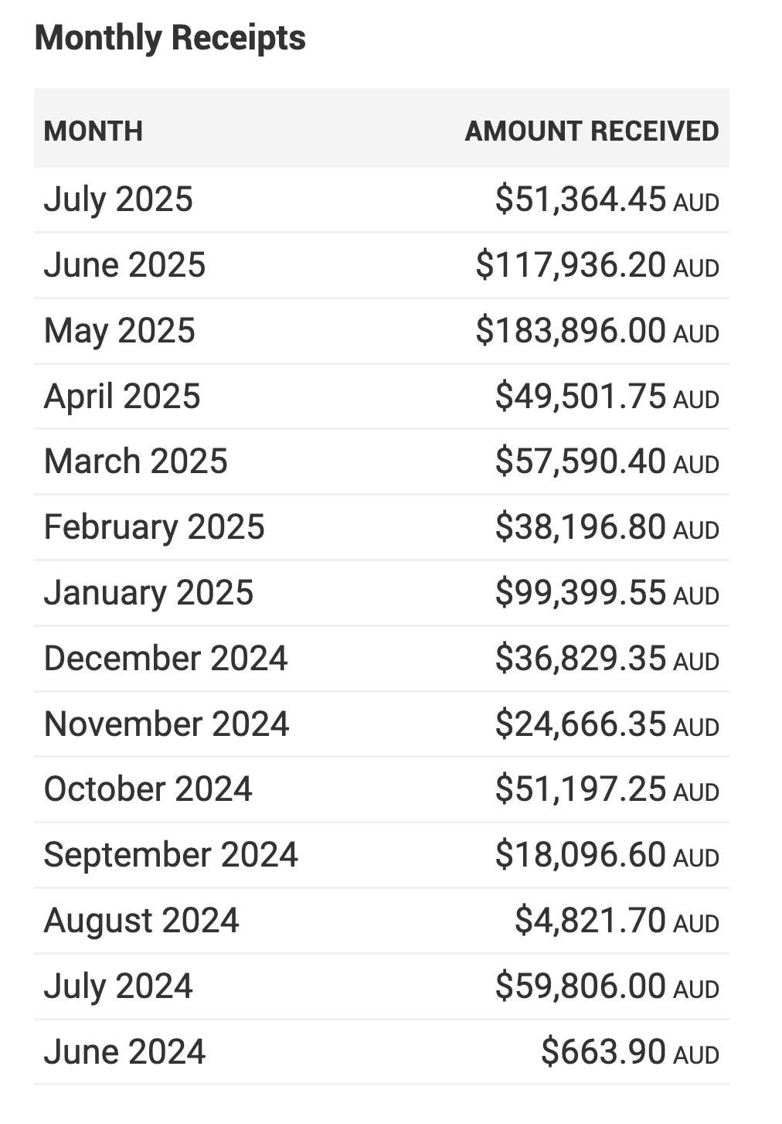The image size is (782, 1124).
Task: Click the AMOUNT RECEIVED column header
Action: click(x=591, y=131)
